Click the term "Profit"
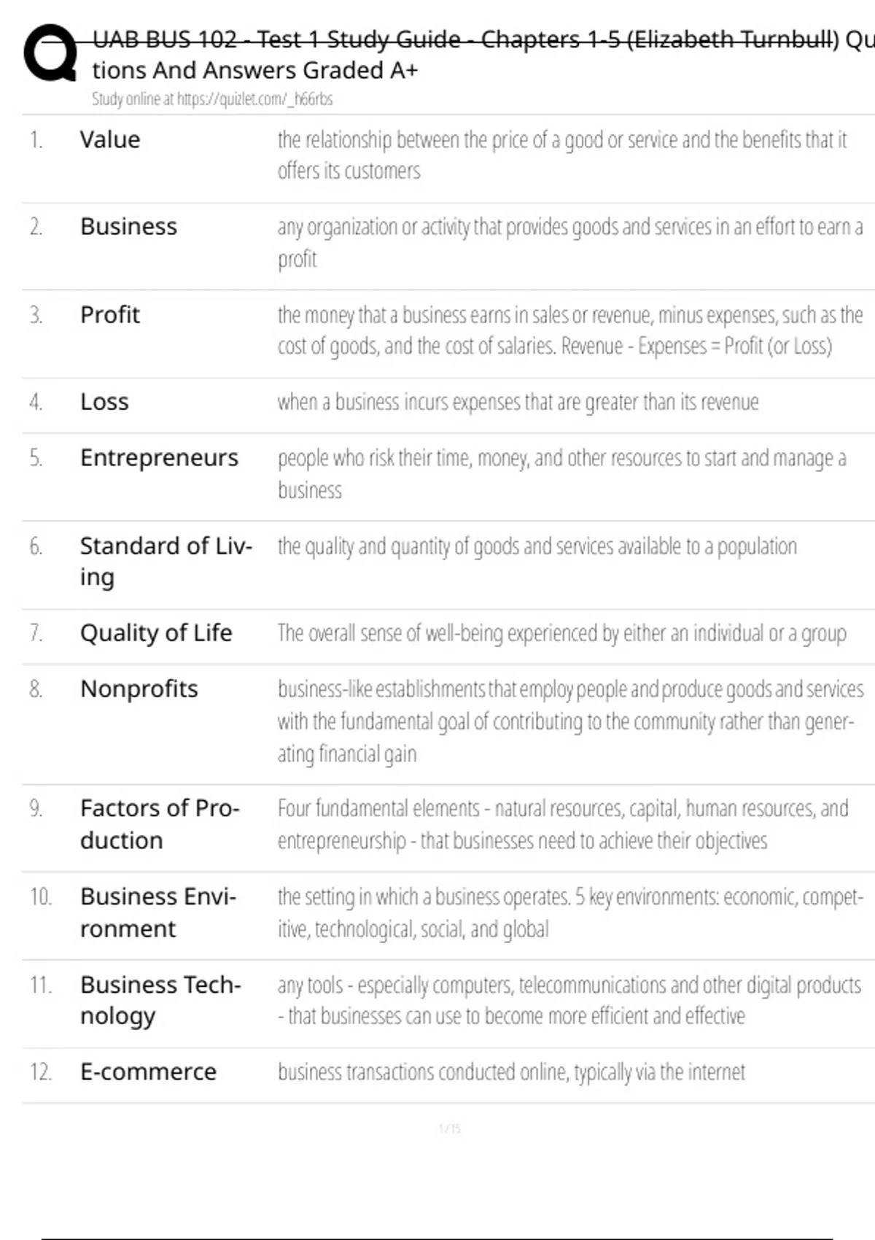The image size is (875, 1240). 110,315
